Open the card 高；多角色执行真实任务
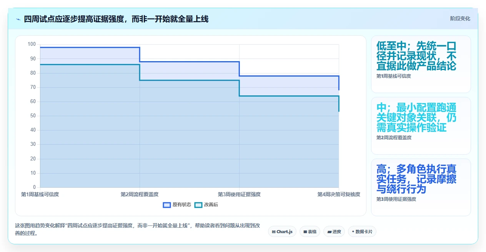The width and height of the screenshot is (486, 252). [421, 187]
